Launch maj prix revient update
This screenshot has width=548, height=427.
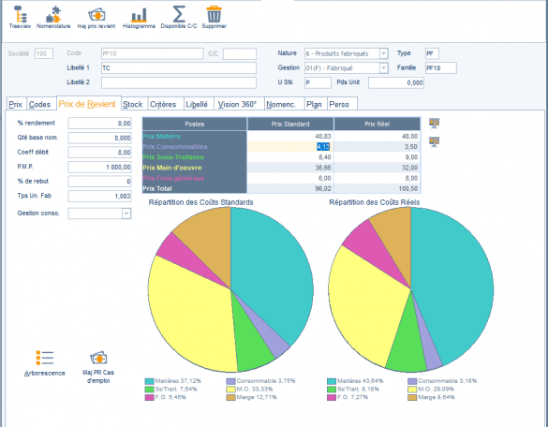(x=96, y=17)
